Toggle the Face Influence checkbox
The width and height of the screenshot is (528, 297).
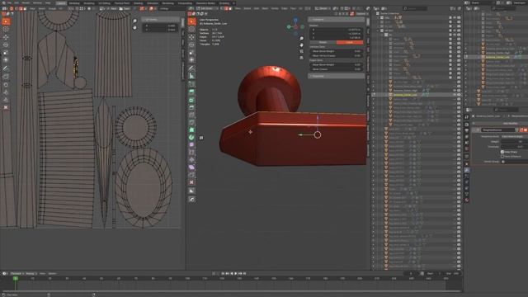tap(502, 157)
